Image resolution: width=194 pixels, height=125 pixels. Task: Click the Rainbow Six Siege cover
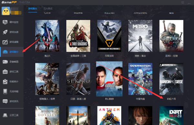pos(171,79)
